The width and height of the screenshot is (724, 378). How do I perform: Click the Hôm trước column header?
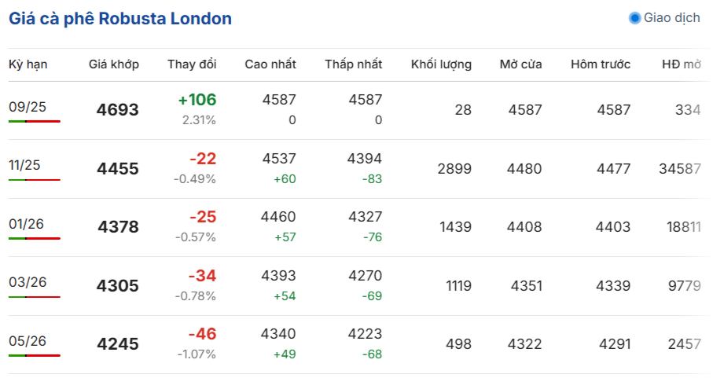point(601,64)
